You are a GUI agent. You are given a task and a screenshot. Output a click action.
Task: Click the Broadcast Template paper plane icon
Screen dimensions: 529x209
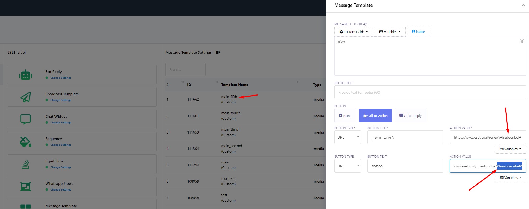coord(26,97)
